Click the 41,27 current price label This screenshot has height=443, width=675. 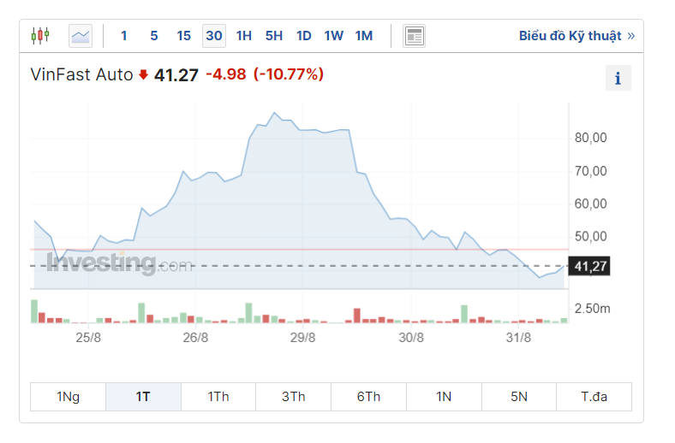[590, 267]
